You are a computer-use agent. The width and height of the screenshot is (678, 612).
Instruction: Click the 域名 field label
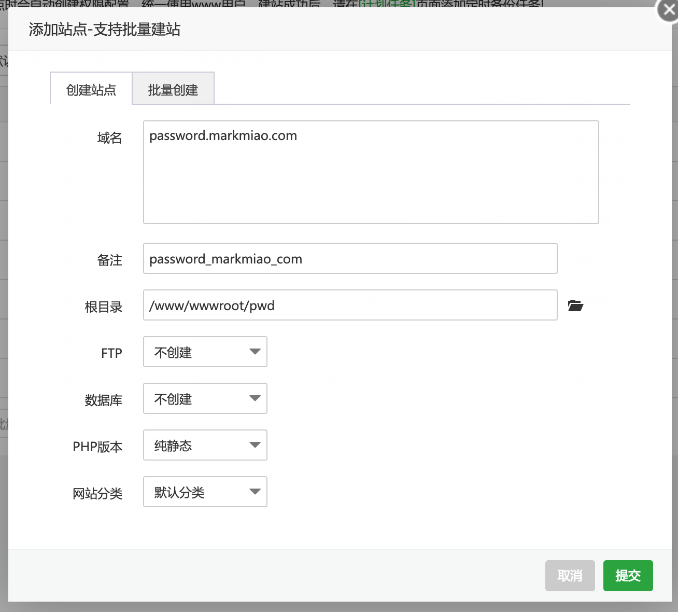[110, 138]
